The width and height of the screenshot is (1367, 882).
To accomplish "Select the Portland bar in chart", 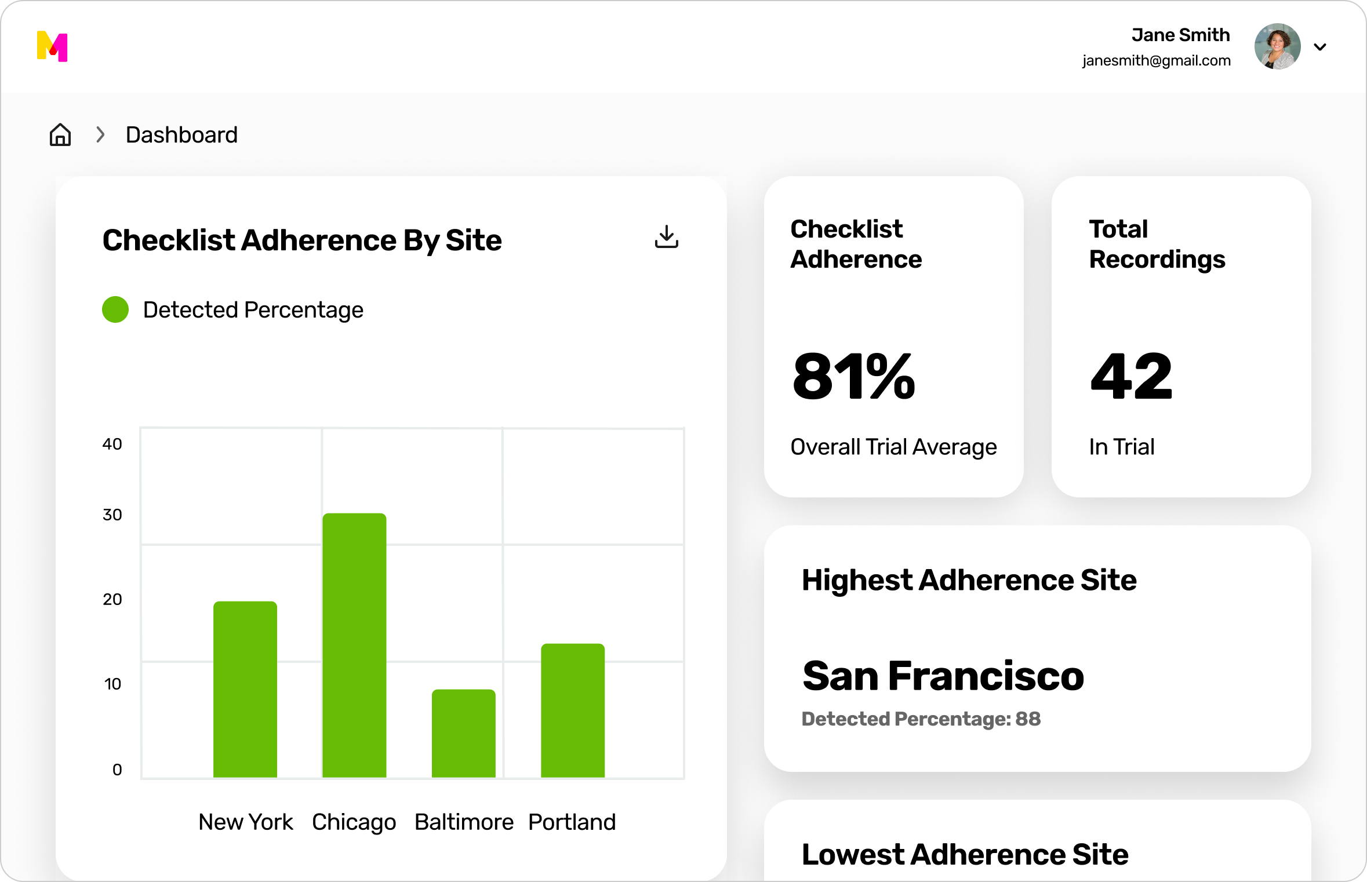I will tap(573, 710).
